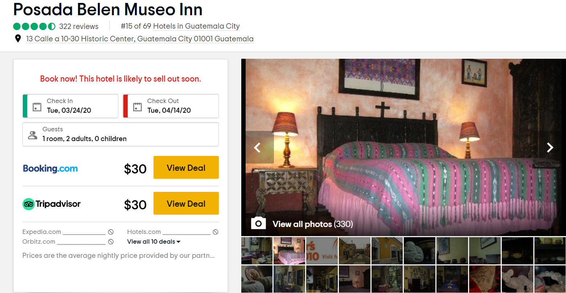This screenshot has height=293, width=566.
Task: Click the Check Out calendar icon
Action: coord(137,107)
